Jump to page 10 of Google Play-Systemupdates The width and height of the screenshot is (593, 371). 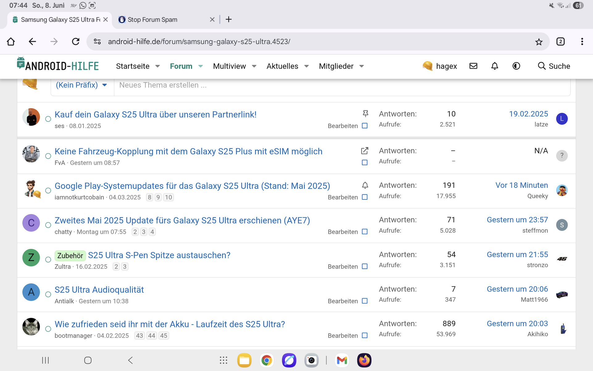pos(168,197)
